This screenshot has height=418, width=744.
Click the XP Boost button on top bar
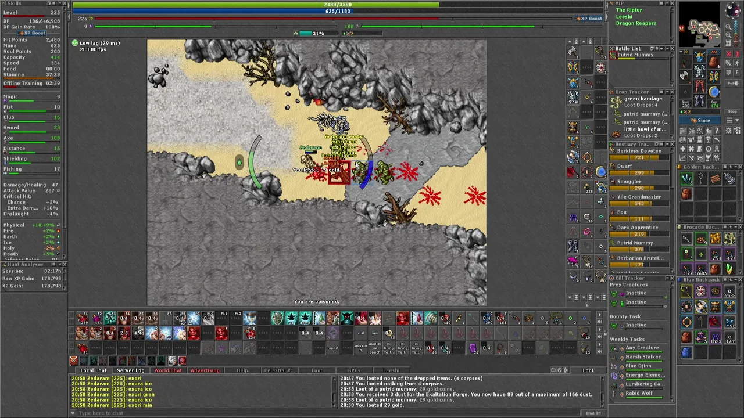click(589, 19)
